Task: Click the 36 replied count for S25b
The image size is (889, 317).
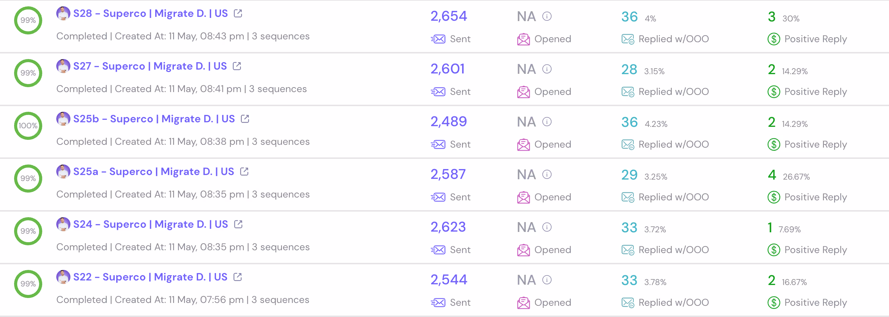Action: coord(630,122)
